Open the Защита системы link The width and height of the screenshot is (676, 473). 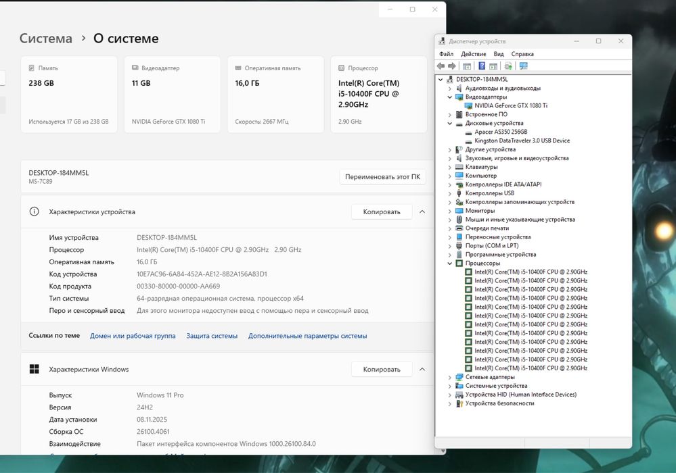coord(212,336)
